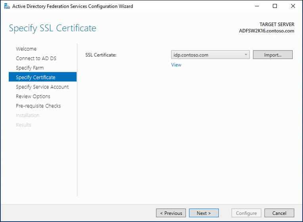Go to the Welcome step
The image size is (303, 222).
26,49
